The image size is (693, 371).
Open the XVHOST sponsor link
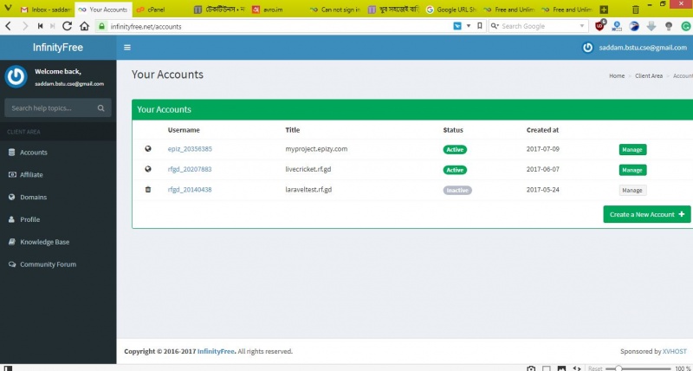point(675,351)
